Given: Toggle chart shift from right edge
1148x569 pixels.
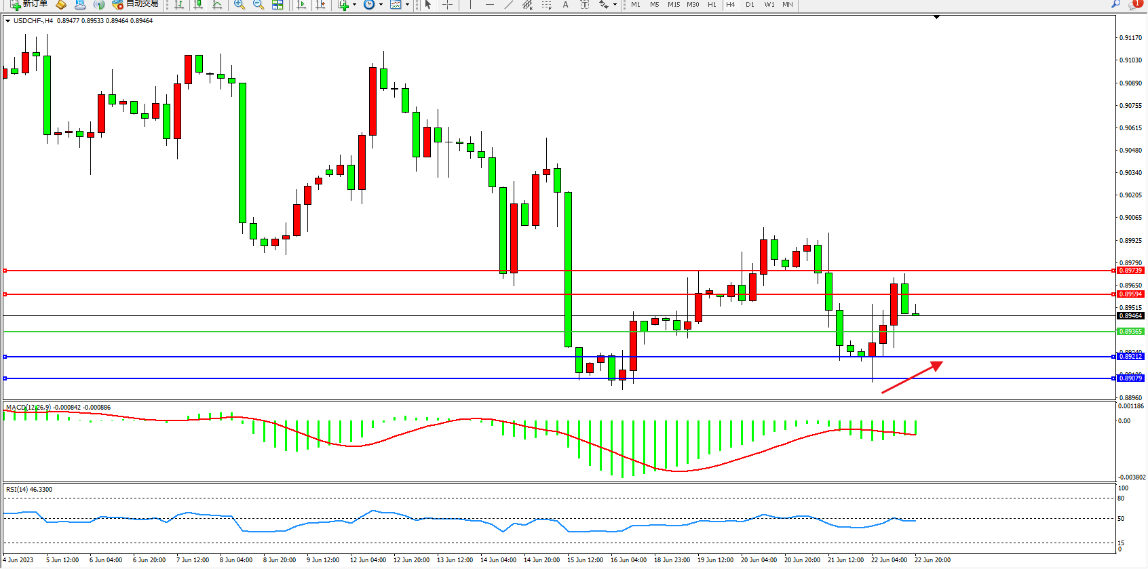Looking at the screenshot, I should [320, 5].
